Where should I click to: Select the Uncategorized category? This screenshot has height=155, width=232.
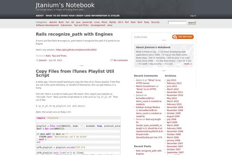click(x=98, y=25)
